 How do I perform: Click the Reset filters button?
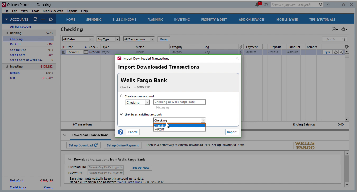164,39
